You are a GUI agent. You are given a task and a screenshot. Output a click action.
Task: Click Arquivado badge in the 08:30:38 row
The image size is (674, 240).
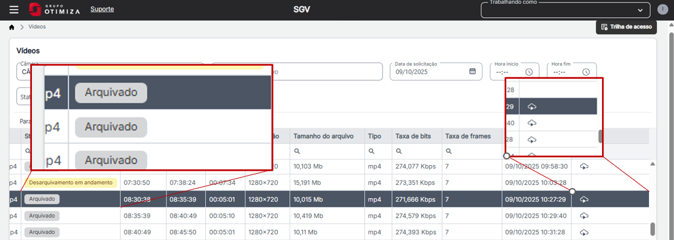(x=42, y=199)
